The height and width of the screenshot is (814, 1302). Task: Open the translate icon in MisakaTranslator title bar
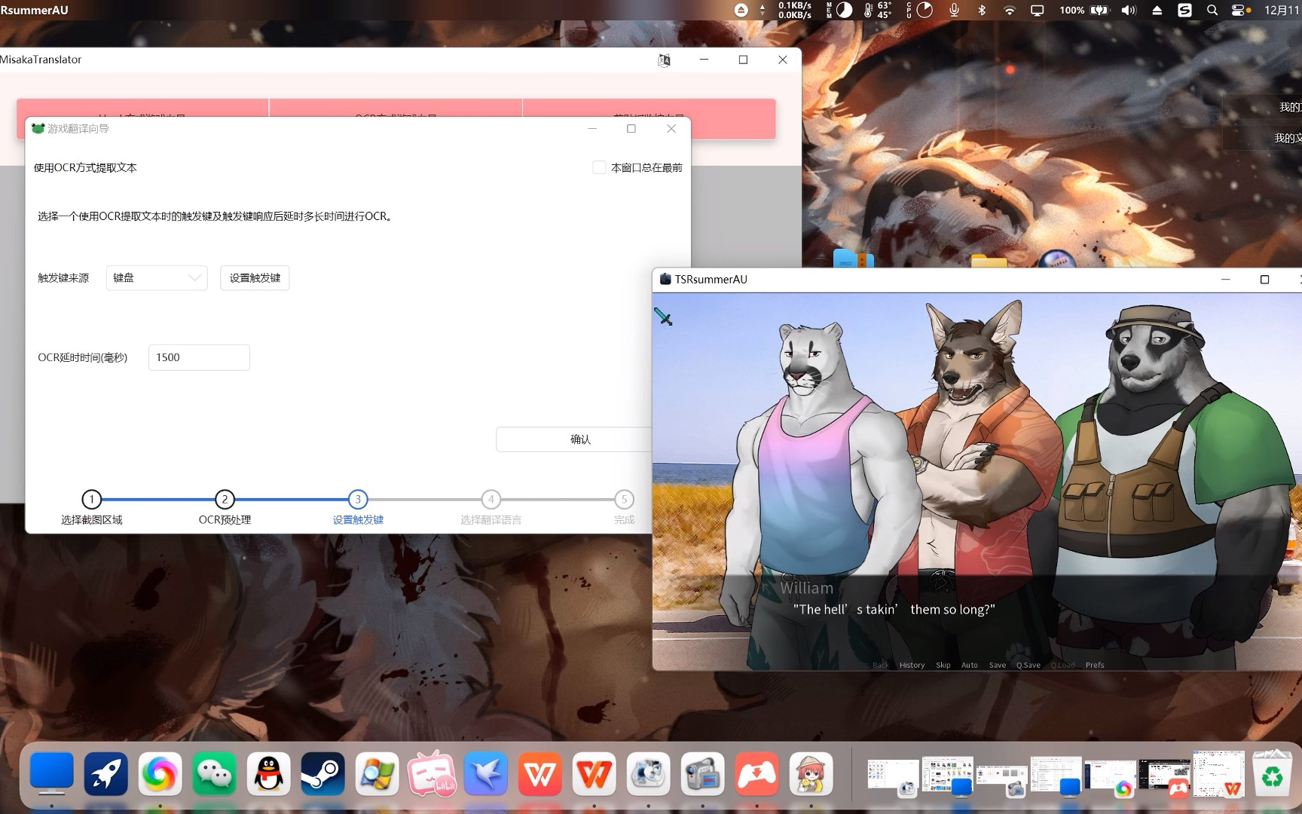pyautogui.click(x=664, y=60)
